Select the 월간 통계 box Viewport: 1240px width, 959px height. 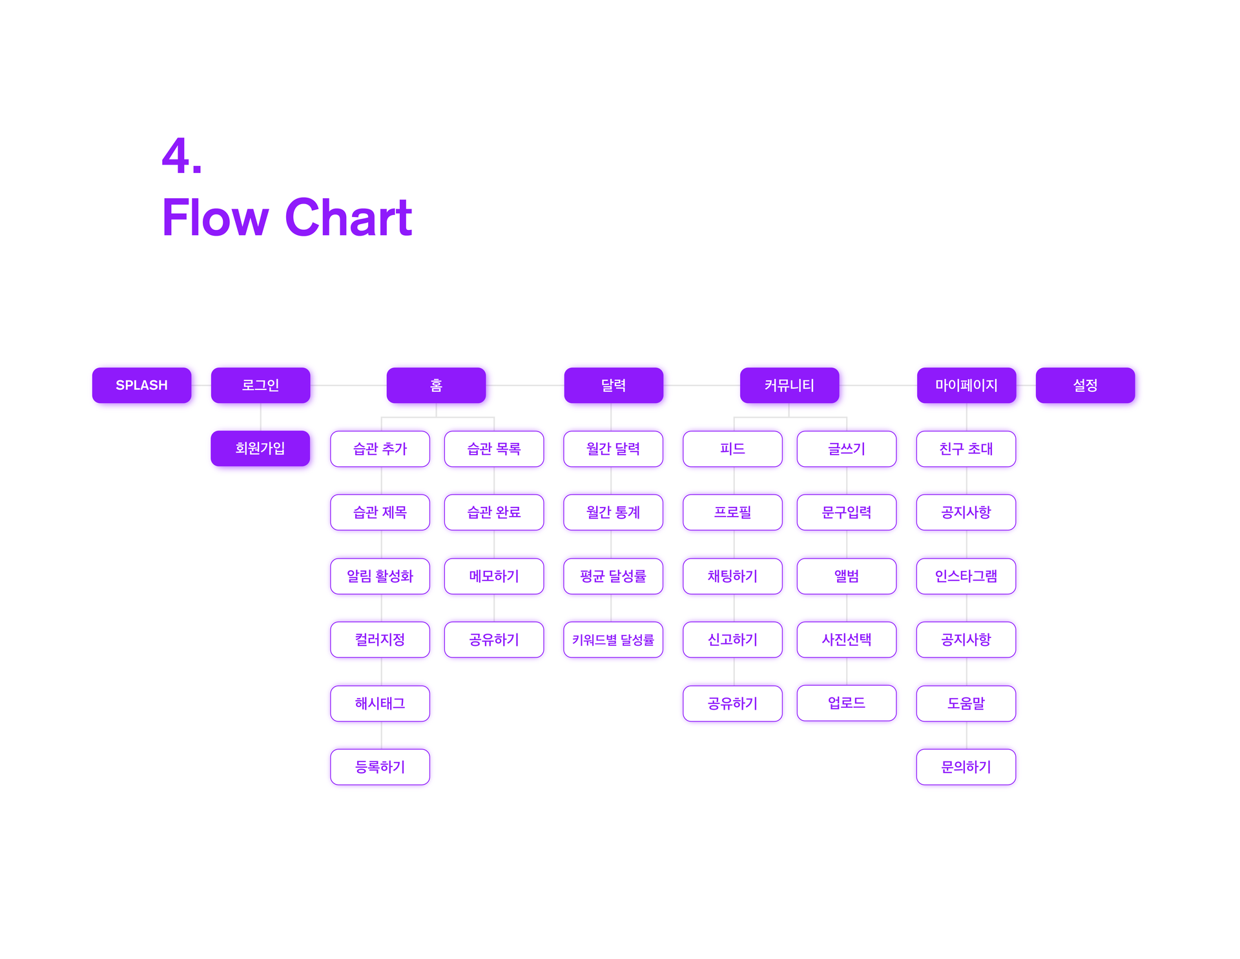click(614, 512)
